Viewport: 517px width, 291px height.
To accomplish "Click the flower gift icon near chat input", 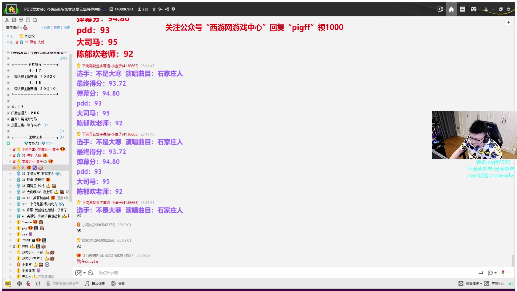I will [x=503, y=272].
